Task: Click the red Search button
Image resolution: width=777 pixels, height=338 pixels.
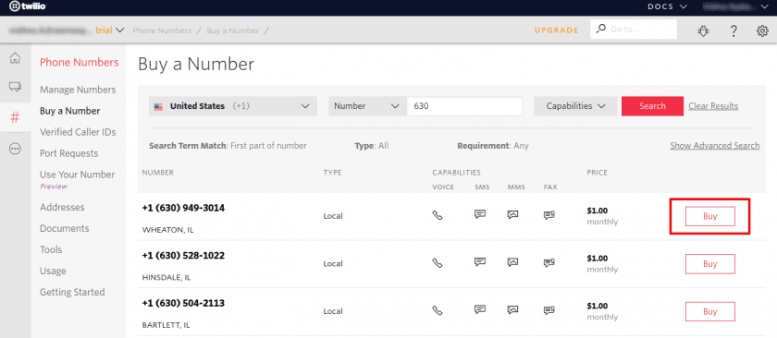Action: 652,106
